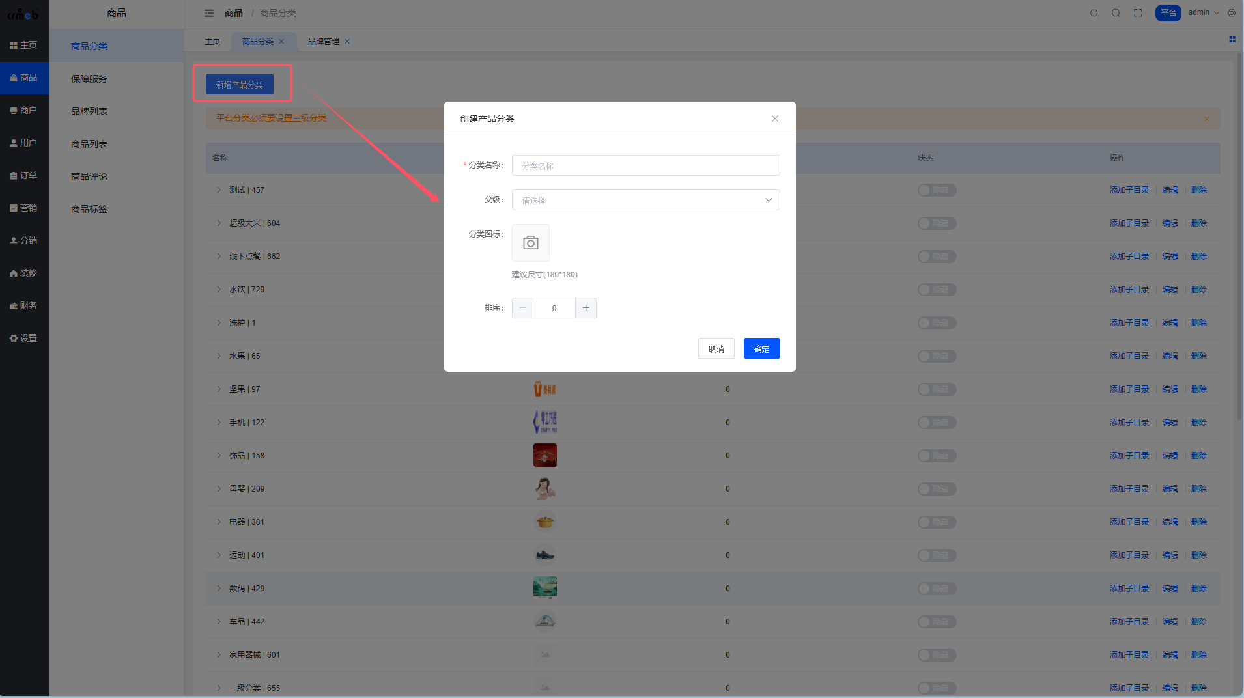Image resolution: width=1244 pixels, height=698 pixels.
Task: Close the 创建产品分类 dialog
Action: (774, 119)
